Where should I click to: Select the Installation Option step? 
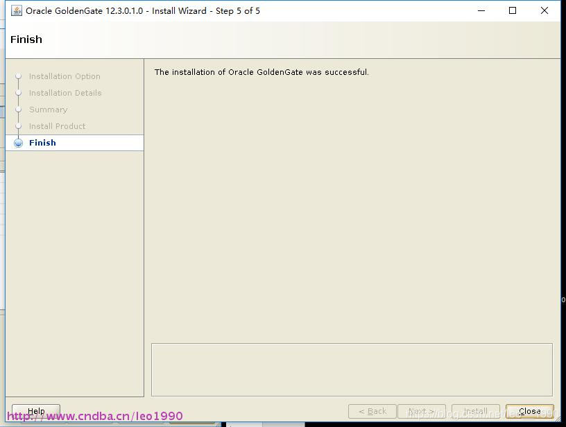pyautogui.click(x=65, y=76)
